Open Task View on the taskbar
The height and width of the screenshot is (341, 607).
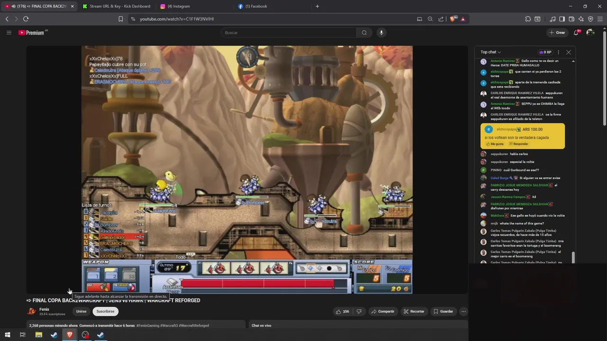coord(22,335)
